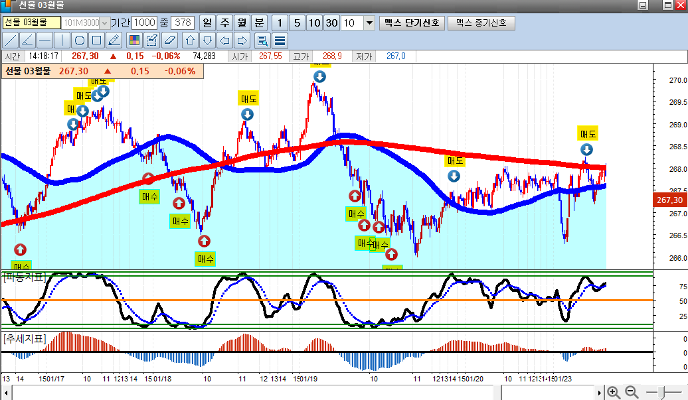
Task: Click the up arrow toolbar icon
Action: click(x=190, y=40)
